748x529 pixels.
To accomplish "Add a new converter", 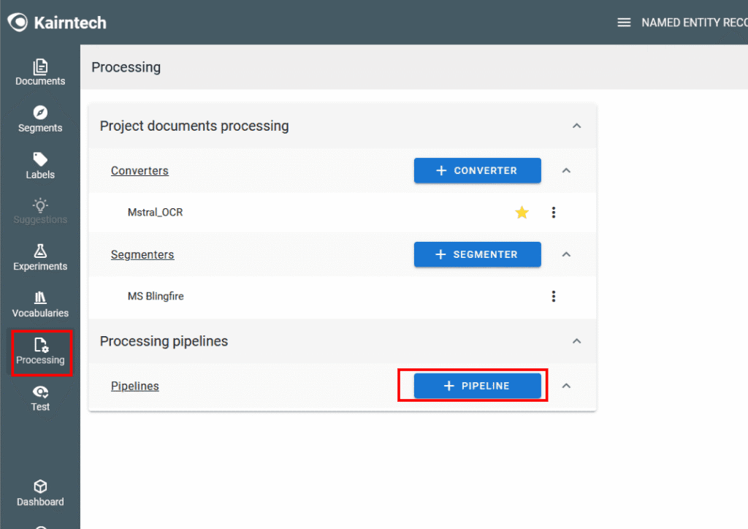I will point(477,170).
